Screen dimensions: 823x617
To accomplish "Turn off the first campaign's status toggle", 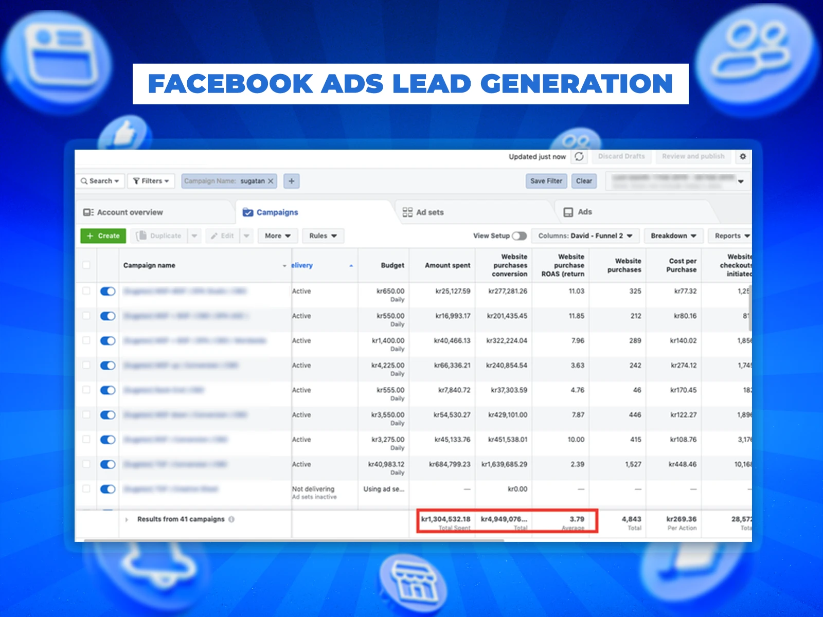I will tap(108, 292).
